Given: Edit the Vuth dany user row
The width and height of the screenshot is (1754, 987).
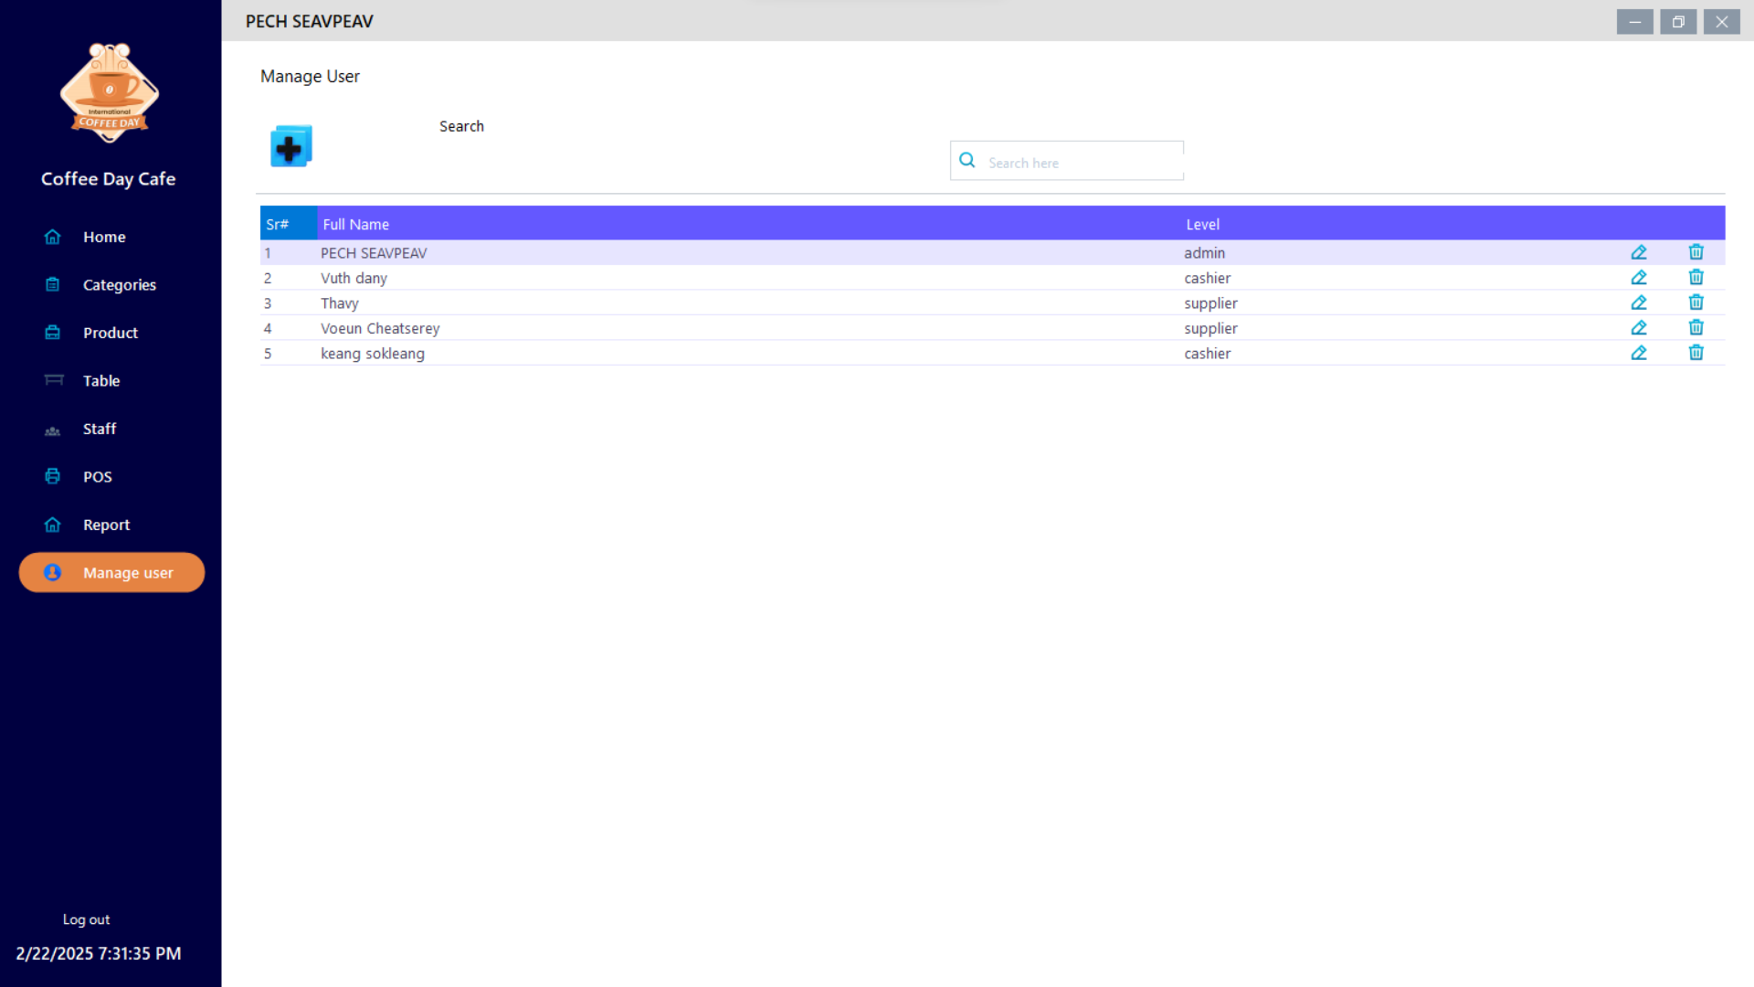Looking at the screenshot, I should pyautogui.click(x=1639, y=278).
